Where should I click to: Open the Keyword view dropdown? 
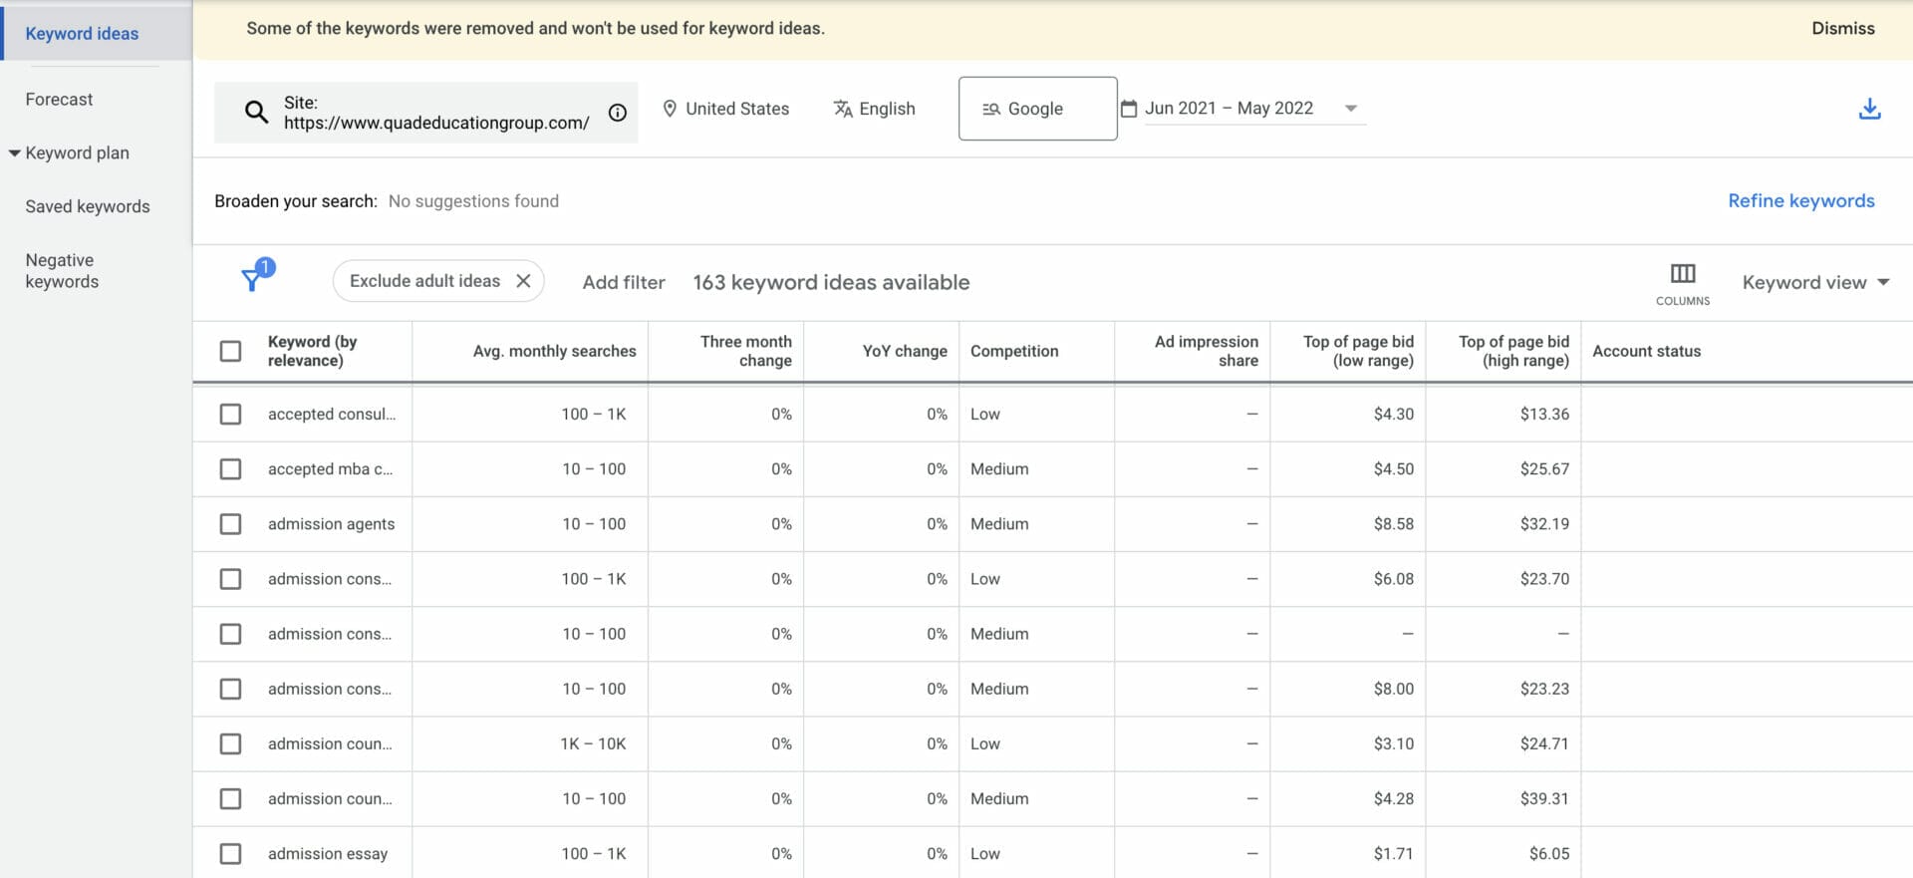pyautogui.click(x=1815, y=282)
